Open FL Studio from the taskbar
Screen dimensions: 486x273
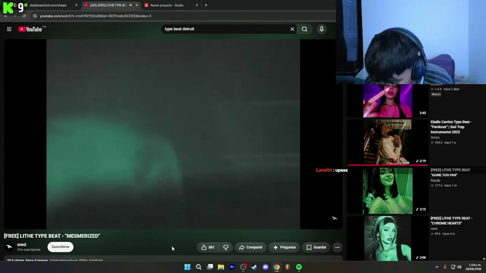(x=288, y=267)
